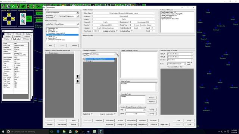The image size is (239, 134).
Task: Select Lieutenant Commander rank row
Action: click(62, 40)
